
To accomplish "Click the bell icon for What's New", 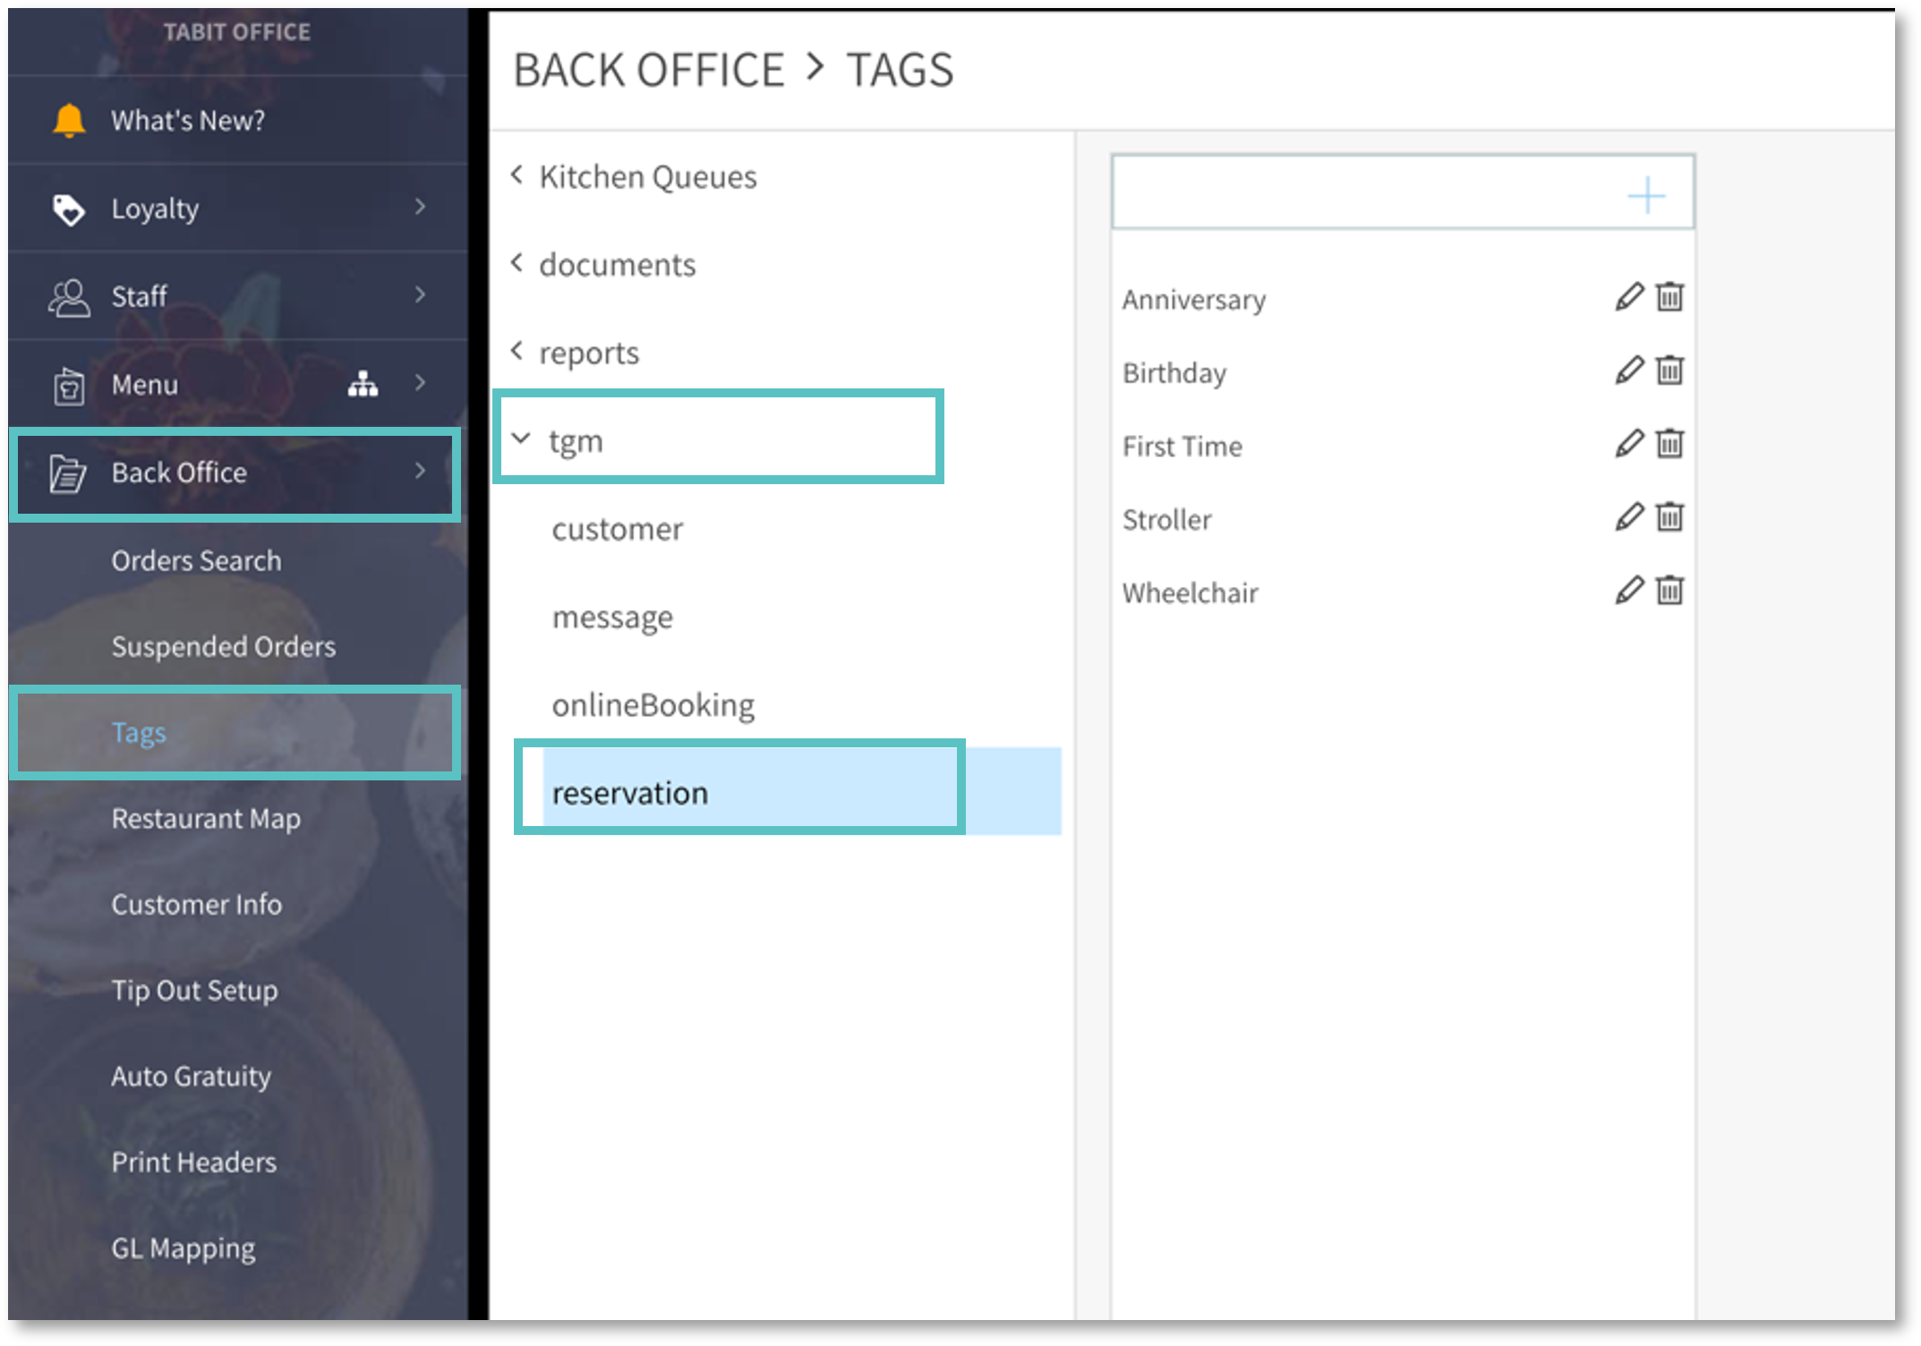I will click(x=69, y=120).
